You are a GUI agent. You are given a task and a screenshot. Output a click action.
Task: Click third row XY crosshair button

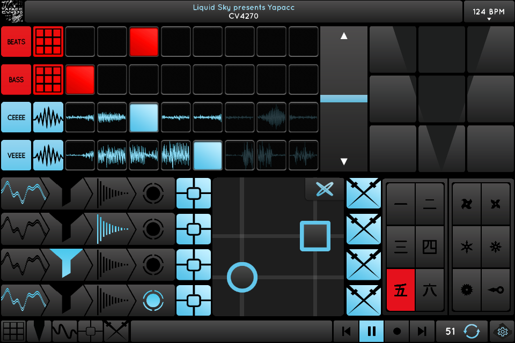click(194, 265)
